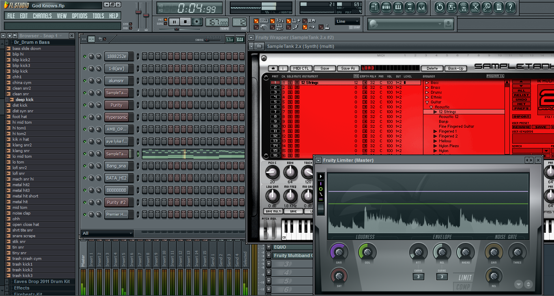Expand the Bass category in SampleTank browser
Screen dimensions: 554x296
(427, 83)
